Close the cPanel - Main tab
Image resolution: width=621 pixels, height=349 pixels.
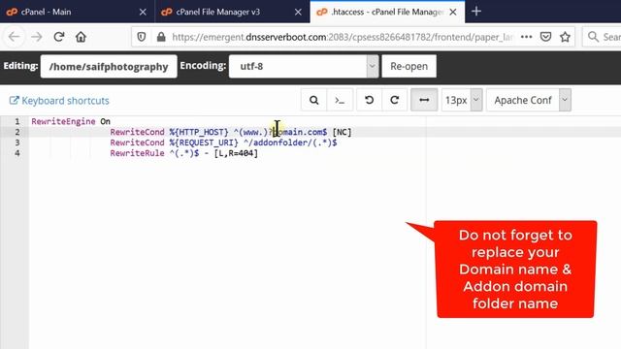click(x=143, y=13)
